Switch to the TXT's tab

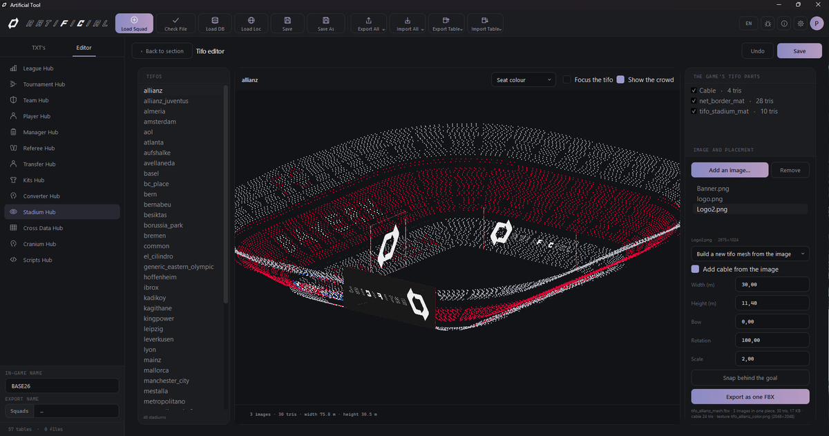[x=39, y=48]
